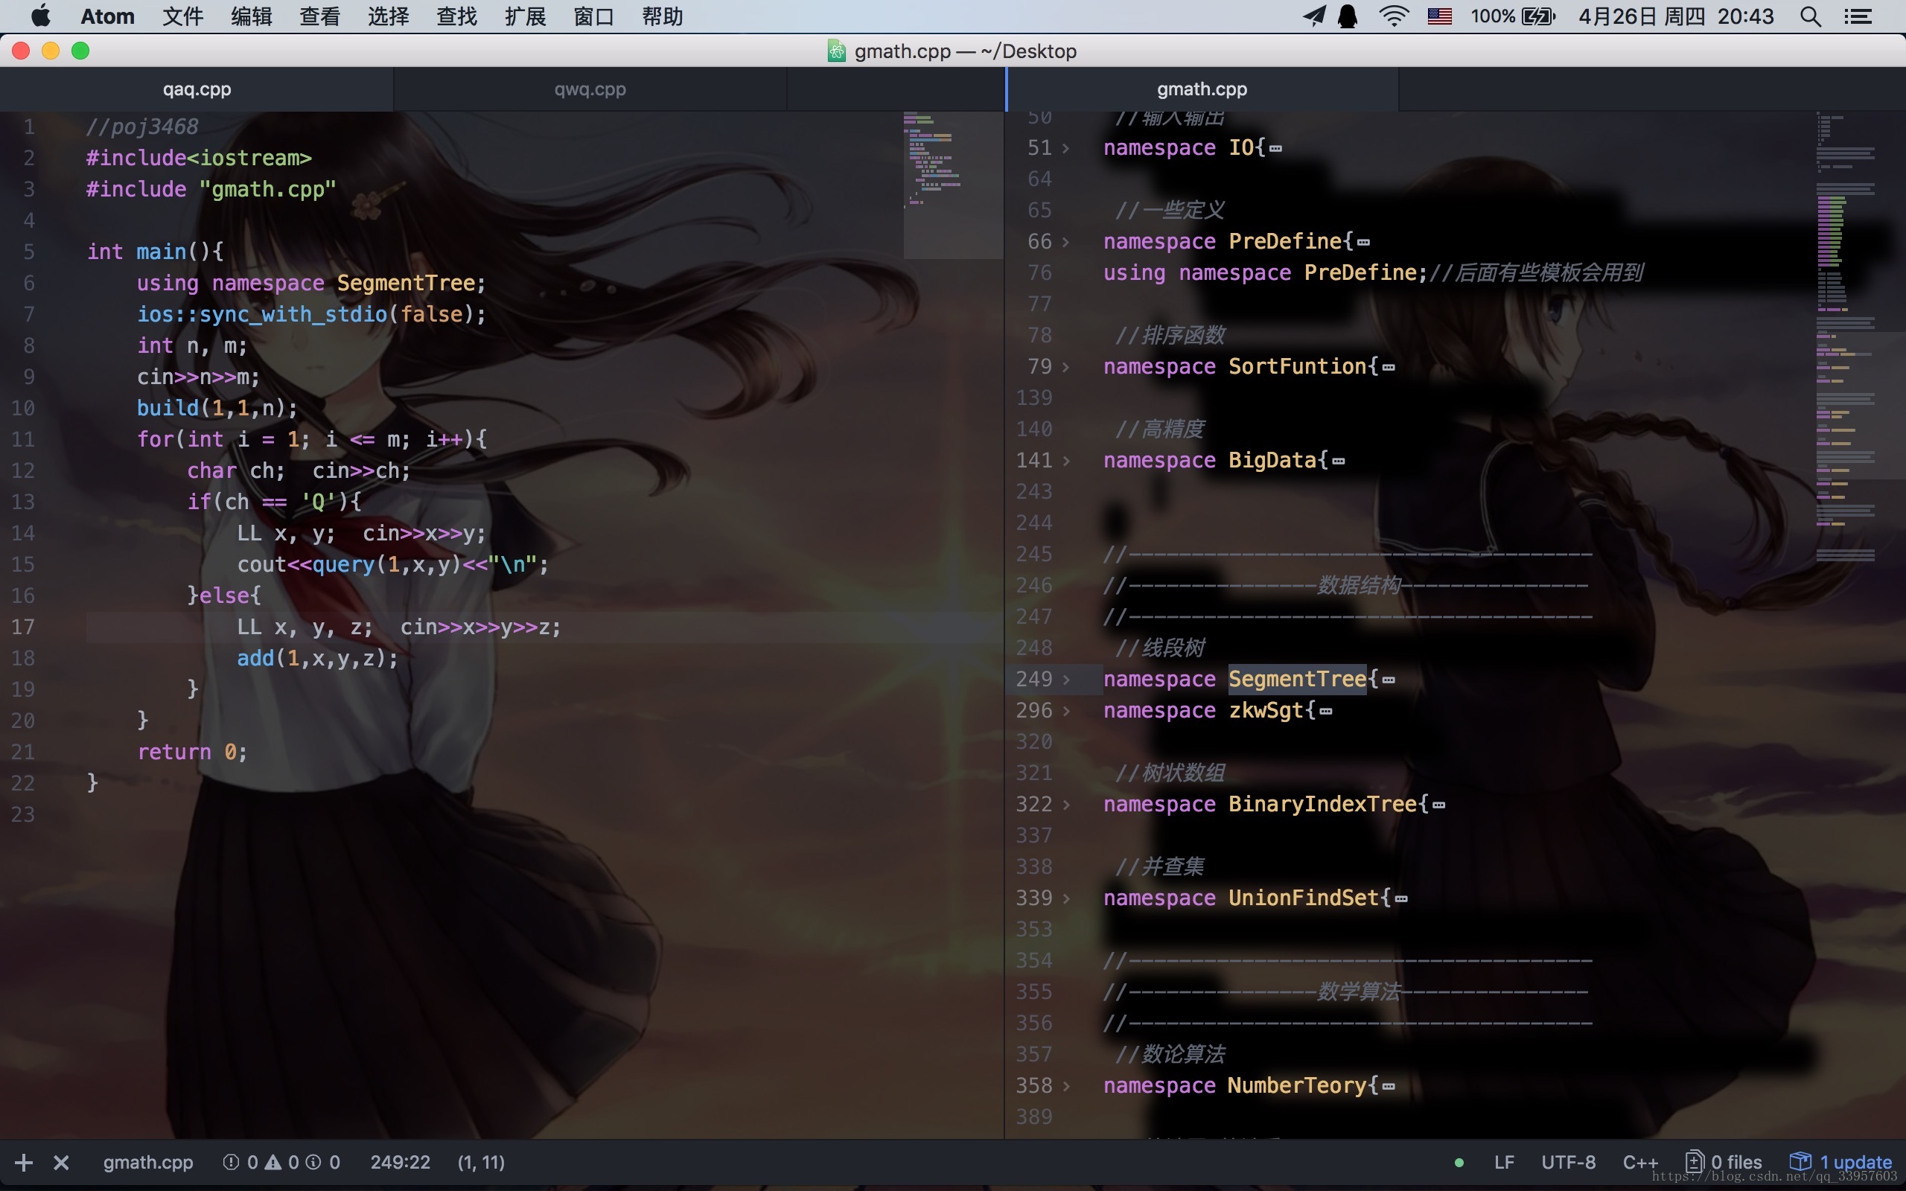The width and height of the screenshot is (1906, 1191).
Task: Open the 编辑 menu
Action: (x=251, y=16)
